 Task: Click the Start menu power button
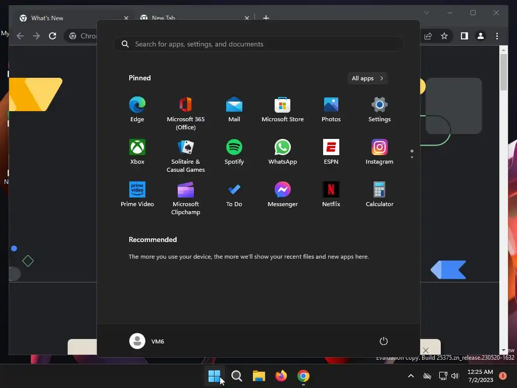(x=384, y=341)
